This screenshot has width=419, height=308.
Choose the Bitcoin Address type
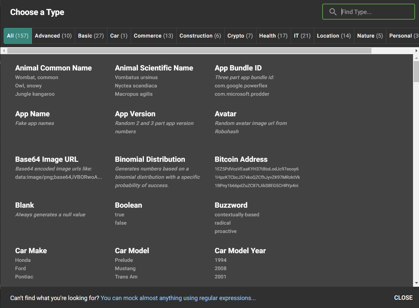tap(241, 159)
